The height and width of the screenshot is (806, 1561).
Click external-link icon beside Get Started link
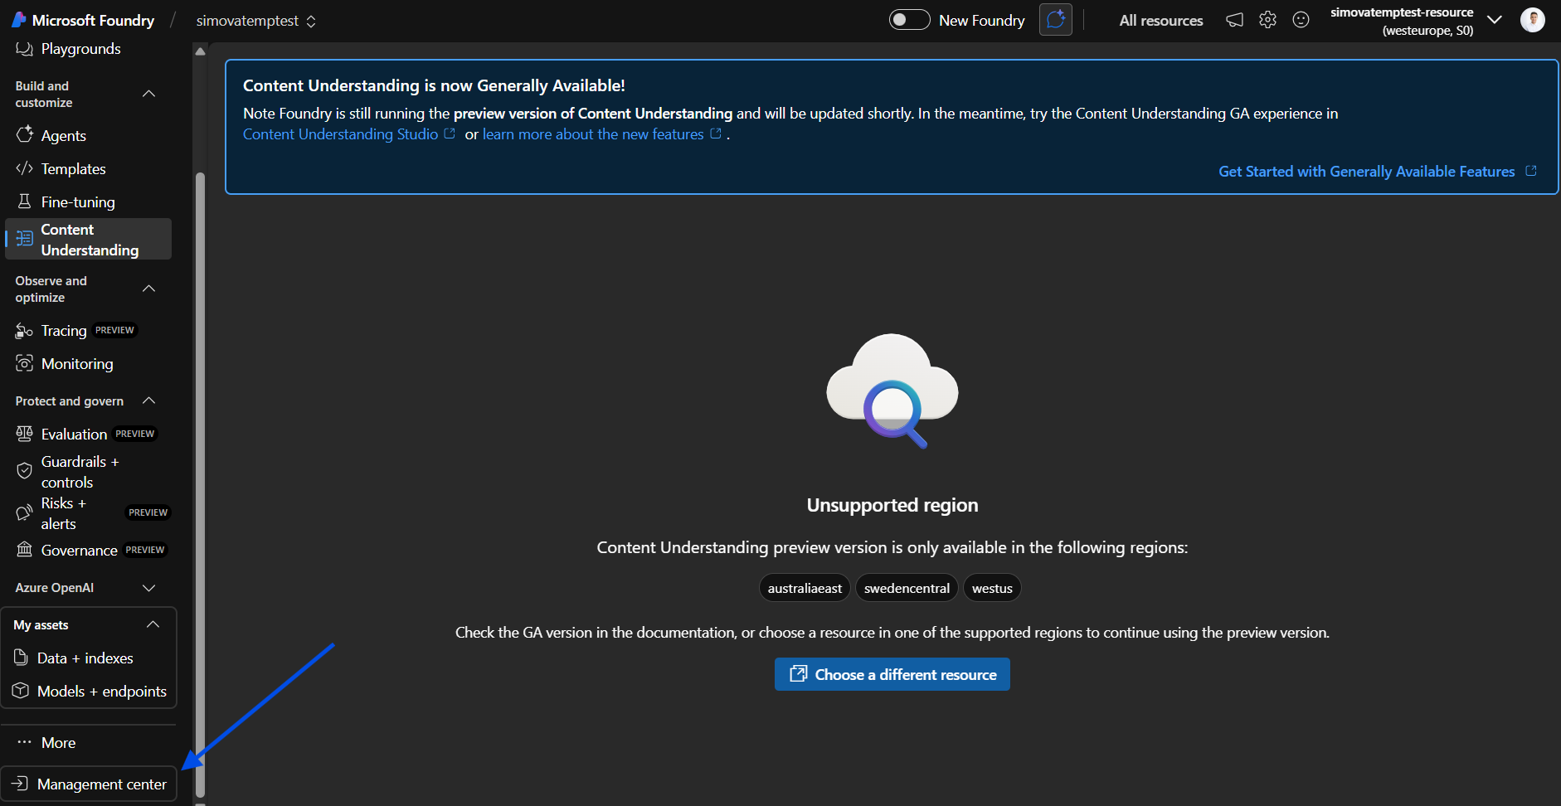click(x=1531, y=171)
